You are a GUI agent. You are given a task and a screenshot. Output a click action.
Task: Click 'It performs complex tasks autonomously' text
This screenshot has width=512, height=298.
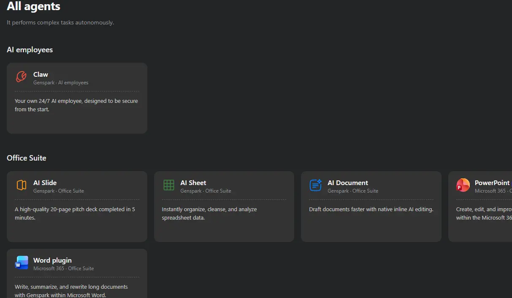point(60,22)
